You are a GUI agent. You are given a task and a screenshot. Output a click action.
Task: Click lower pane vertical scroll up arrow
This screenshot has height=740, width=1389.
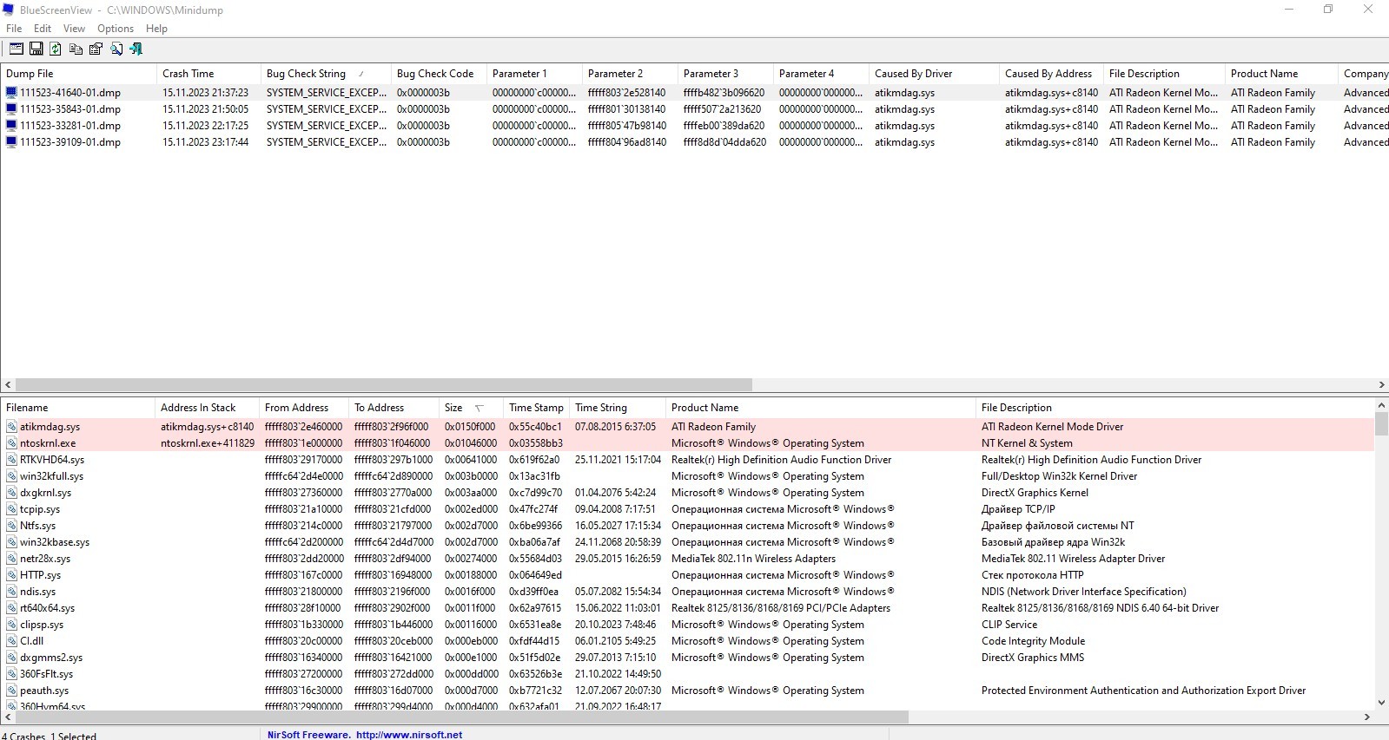click(x=1381, y=405)
